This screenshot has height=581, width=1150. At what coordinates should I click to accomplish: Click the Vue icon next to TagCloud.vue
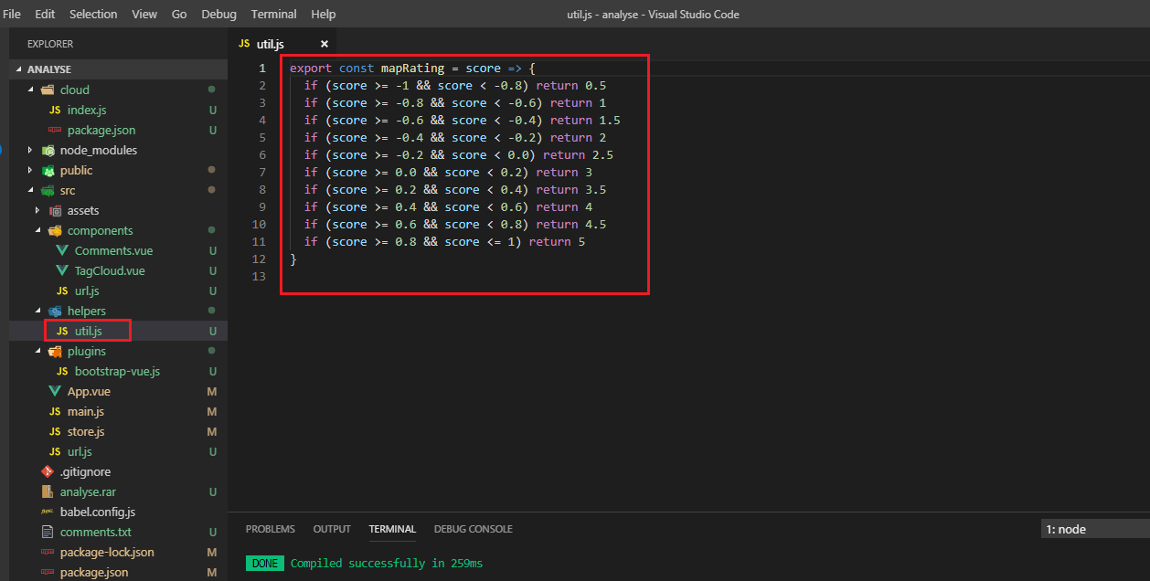pos(62,270)
